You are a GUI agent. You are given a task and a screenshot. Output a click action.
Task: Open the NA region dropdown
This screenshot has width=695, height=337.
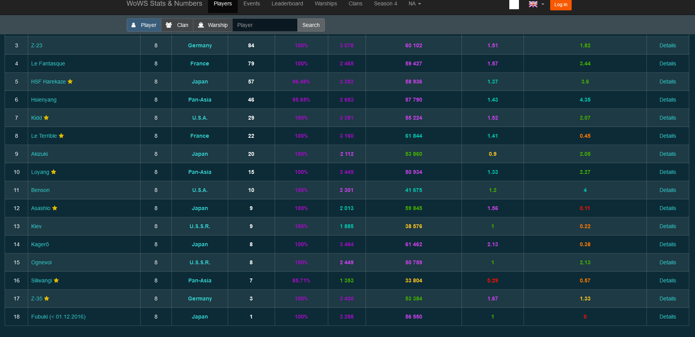(x=415, y=4)
